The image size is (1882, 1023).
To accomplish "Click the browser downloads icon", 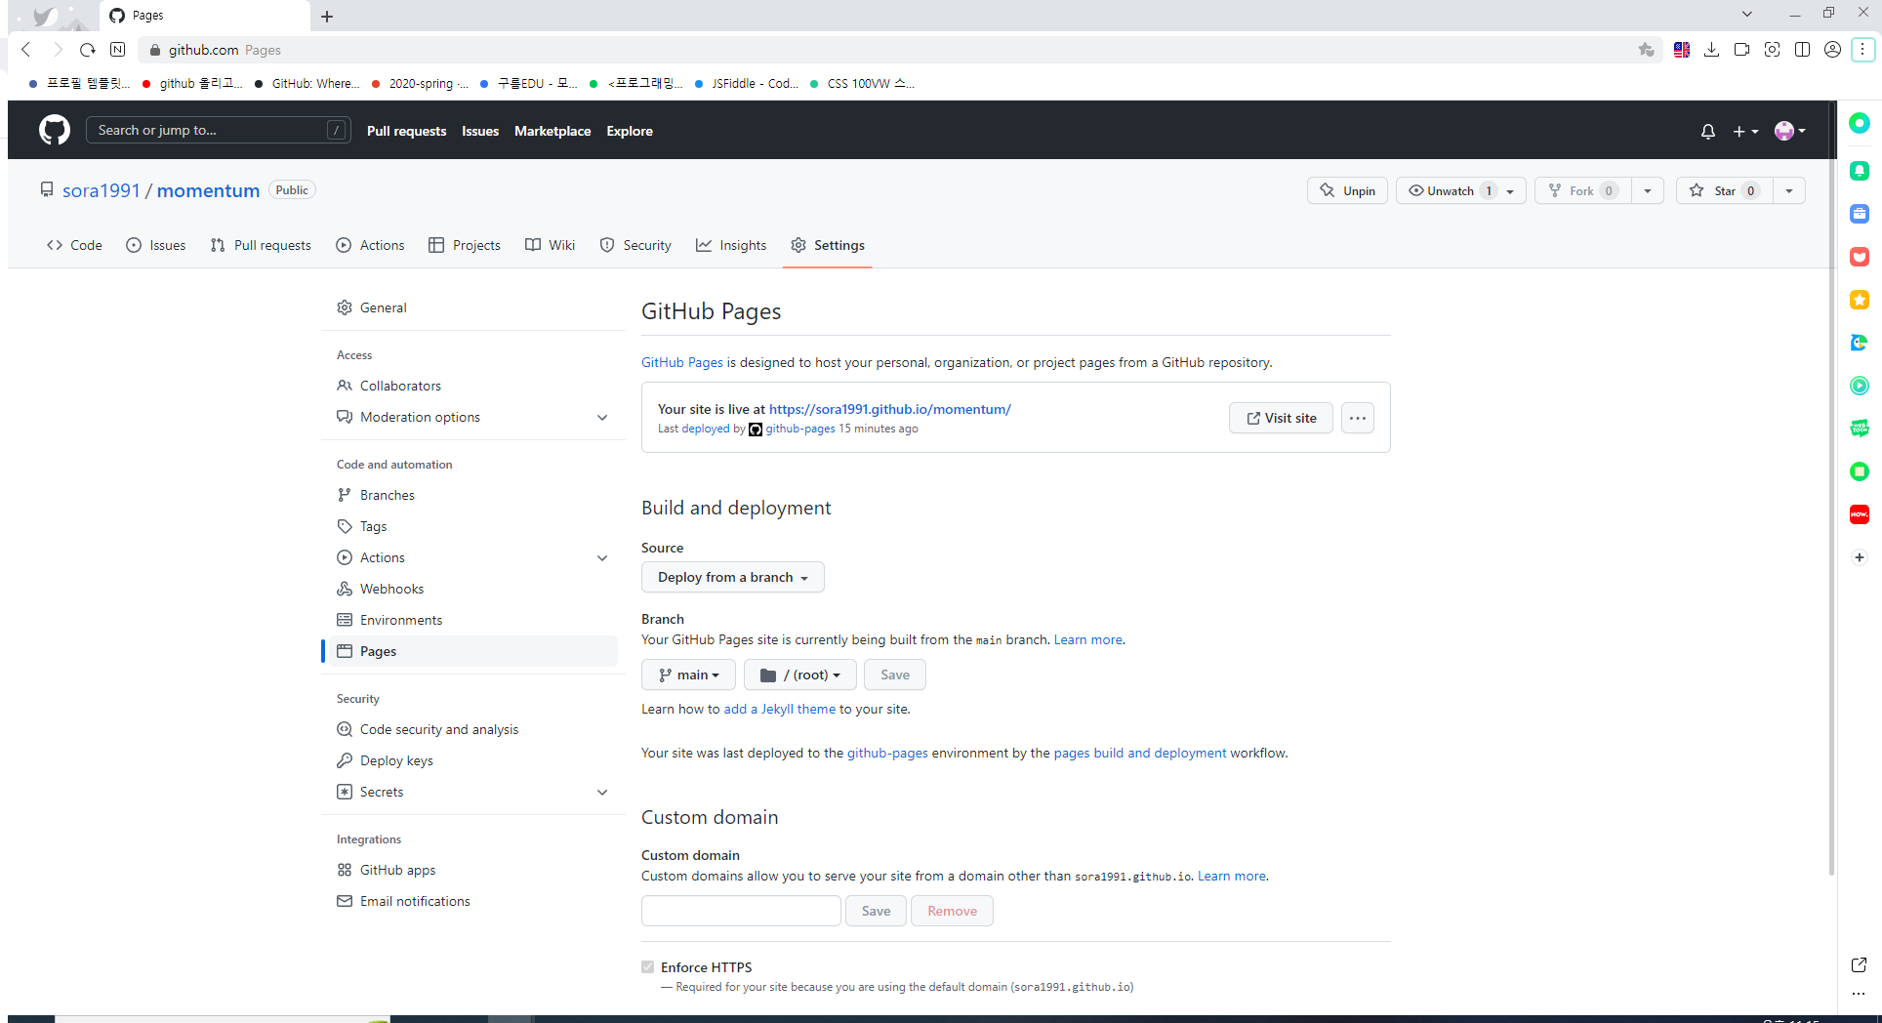I will pos(1711,50).
